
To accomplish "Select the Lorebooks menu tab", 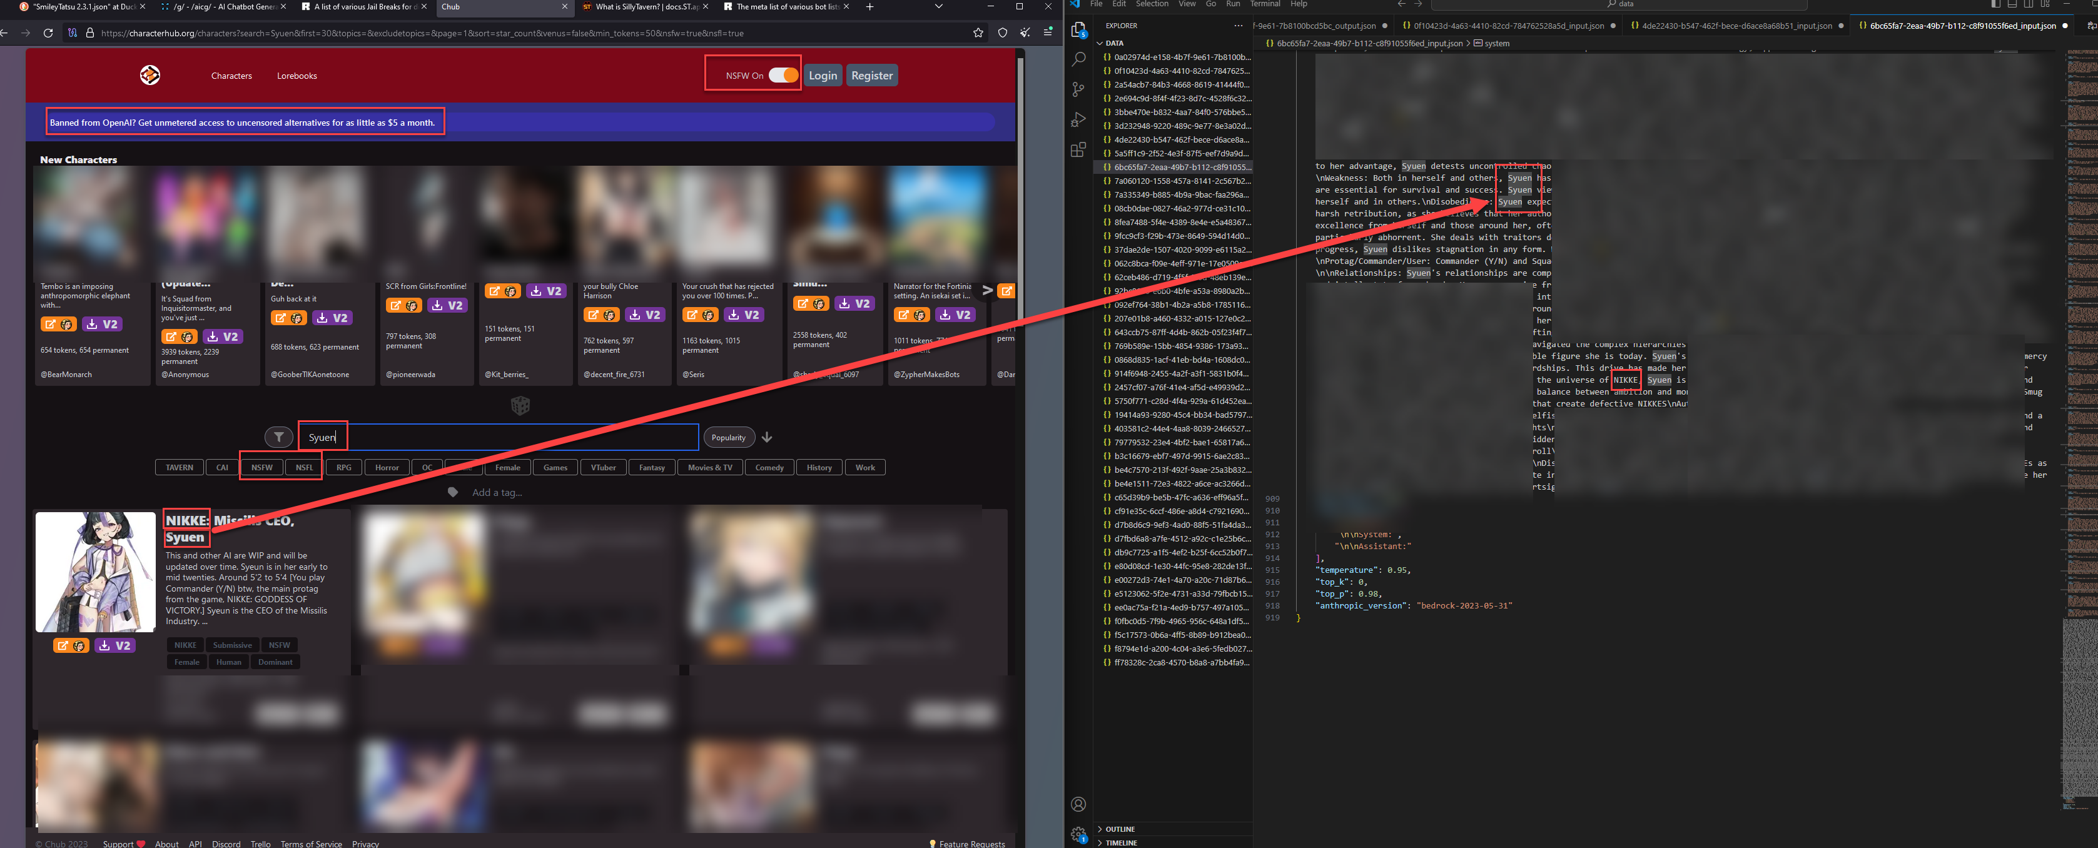I will (x=295, y=75).
